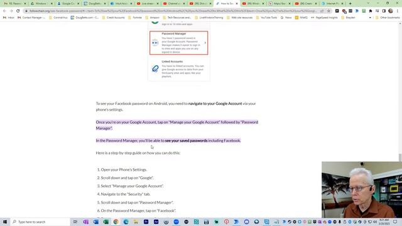
Task: Open the DougBetts.com bookmark
Action: coord(85,18)
